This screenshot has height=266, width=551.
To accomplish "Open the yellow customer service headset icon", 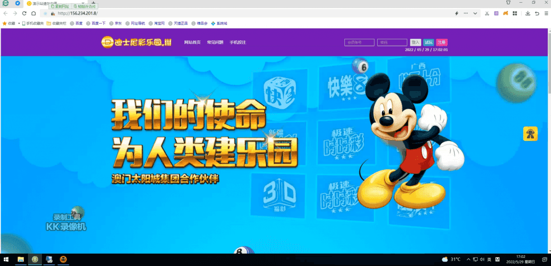I will tap(530, 134).
